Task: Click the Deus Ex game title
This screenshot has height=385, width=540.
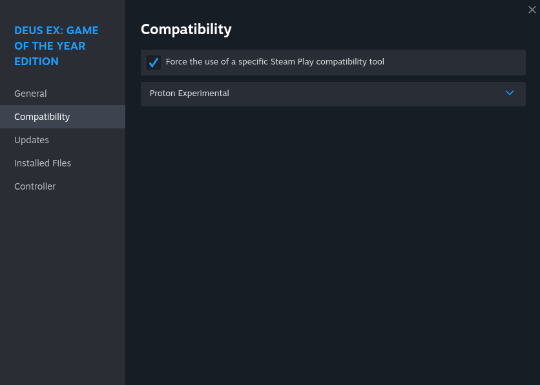Action: (x=56, y=46)
